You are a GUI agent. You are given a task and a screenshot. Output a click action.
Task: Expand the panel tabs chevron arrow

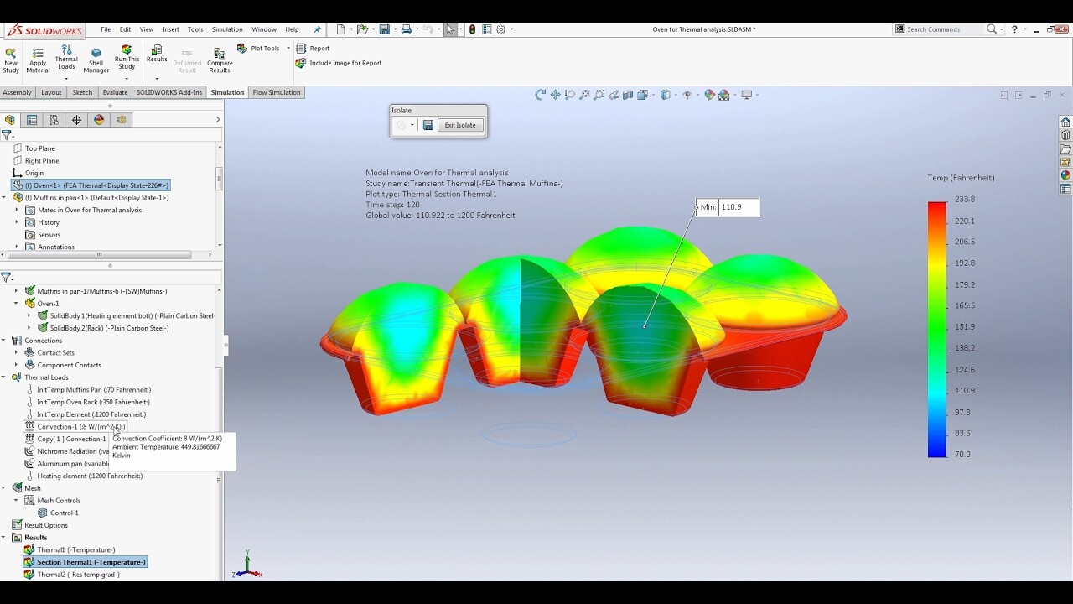coord(218,120)
